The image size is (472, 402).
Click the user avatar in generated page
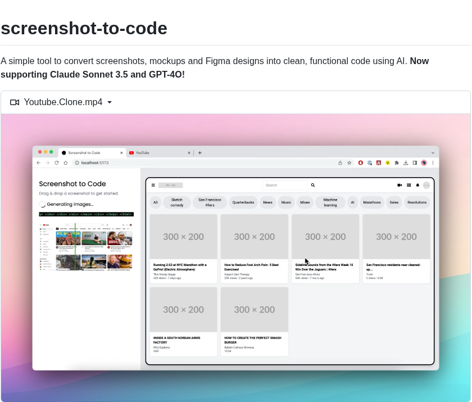tap(426, 185)
